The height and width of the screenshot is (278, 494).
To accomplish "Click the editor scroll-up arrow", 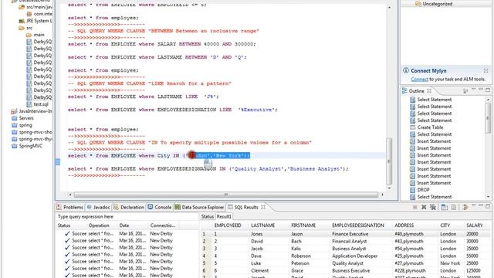I will click(389, 7).
